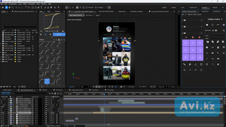Choose the Type text tool
The image size is (226, 127).
(41, 7)
